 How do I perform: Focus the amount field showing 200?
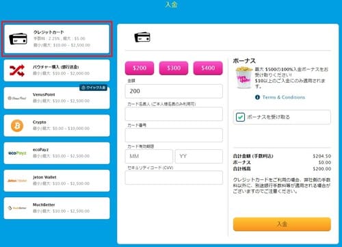pyautogui.click(x=174, y=91)
